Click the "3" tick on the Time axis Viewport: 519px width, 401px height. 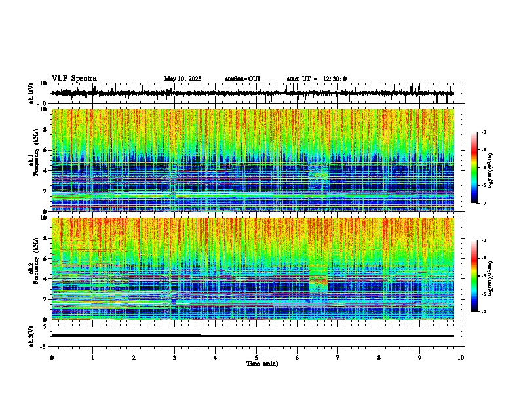tap(174, 358)
